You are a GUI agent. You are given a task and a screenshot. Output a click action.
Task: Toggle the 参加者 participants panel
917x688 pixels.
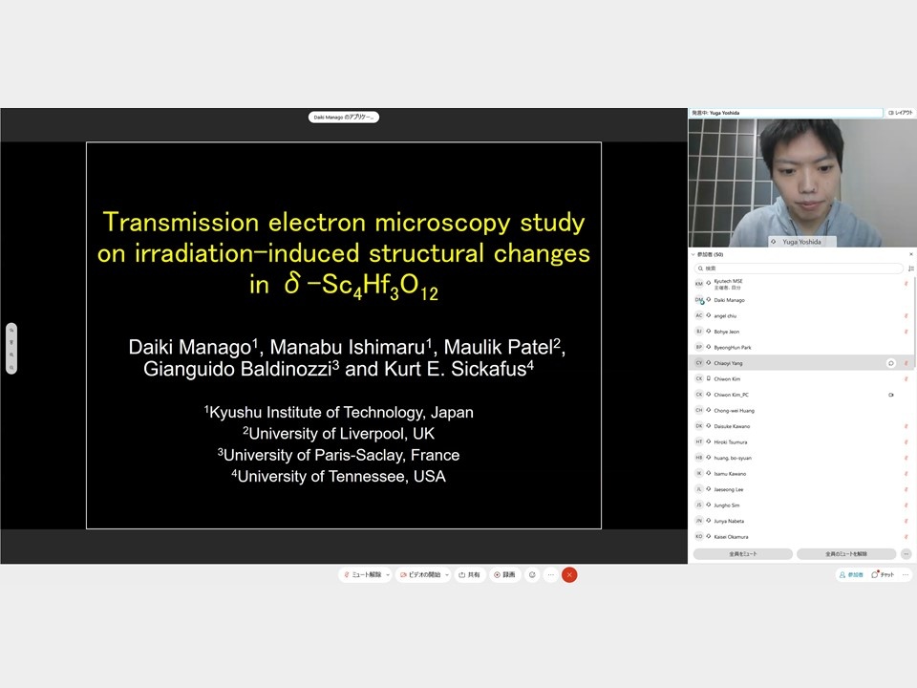(x=851, y=574)
